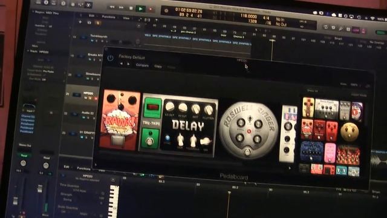Viewport: 387px width, 218px height.
Task: Click the Rewind transport button
Action: coord(112,7)
